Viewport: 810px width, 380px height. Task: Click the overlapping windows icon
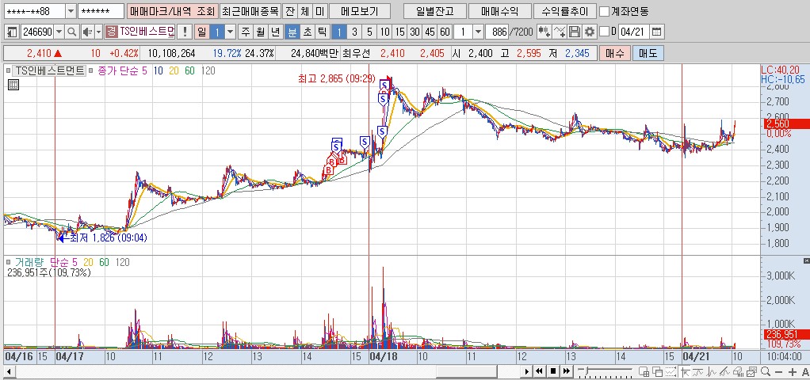click(658, 371)
